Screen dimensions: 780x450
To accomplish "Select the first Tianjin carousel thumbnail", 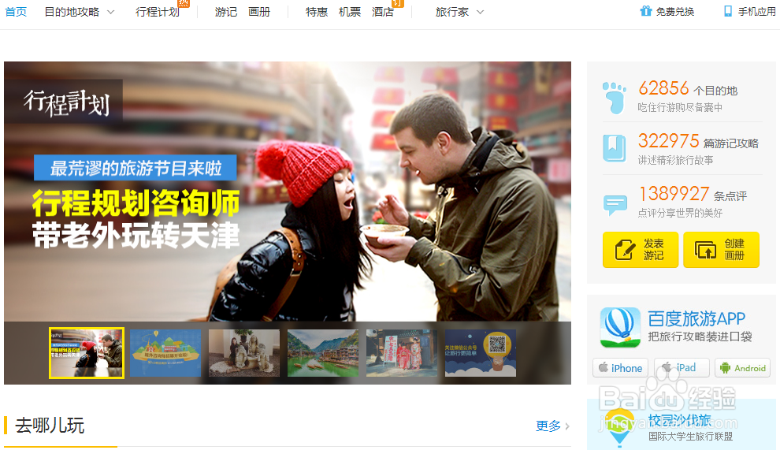I will (x=87, y=353).
